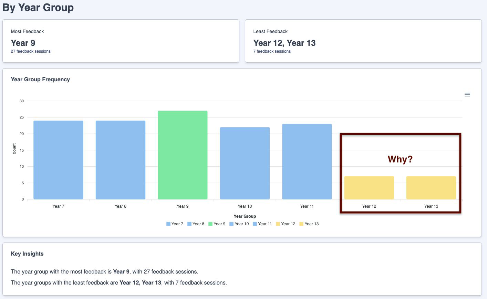Open the chart hamburger menu icon
The image size is (487, 299).
coord(467,95)
